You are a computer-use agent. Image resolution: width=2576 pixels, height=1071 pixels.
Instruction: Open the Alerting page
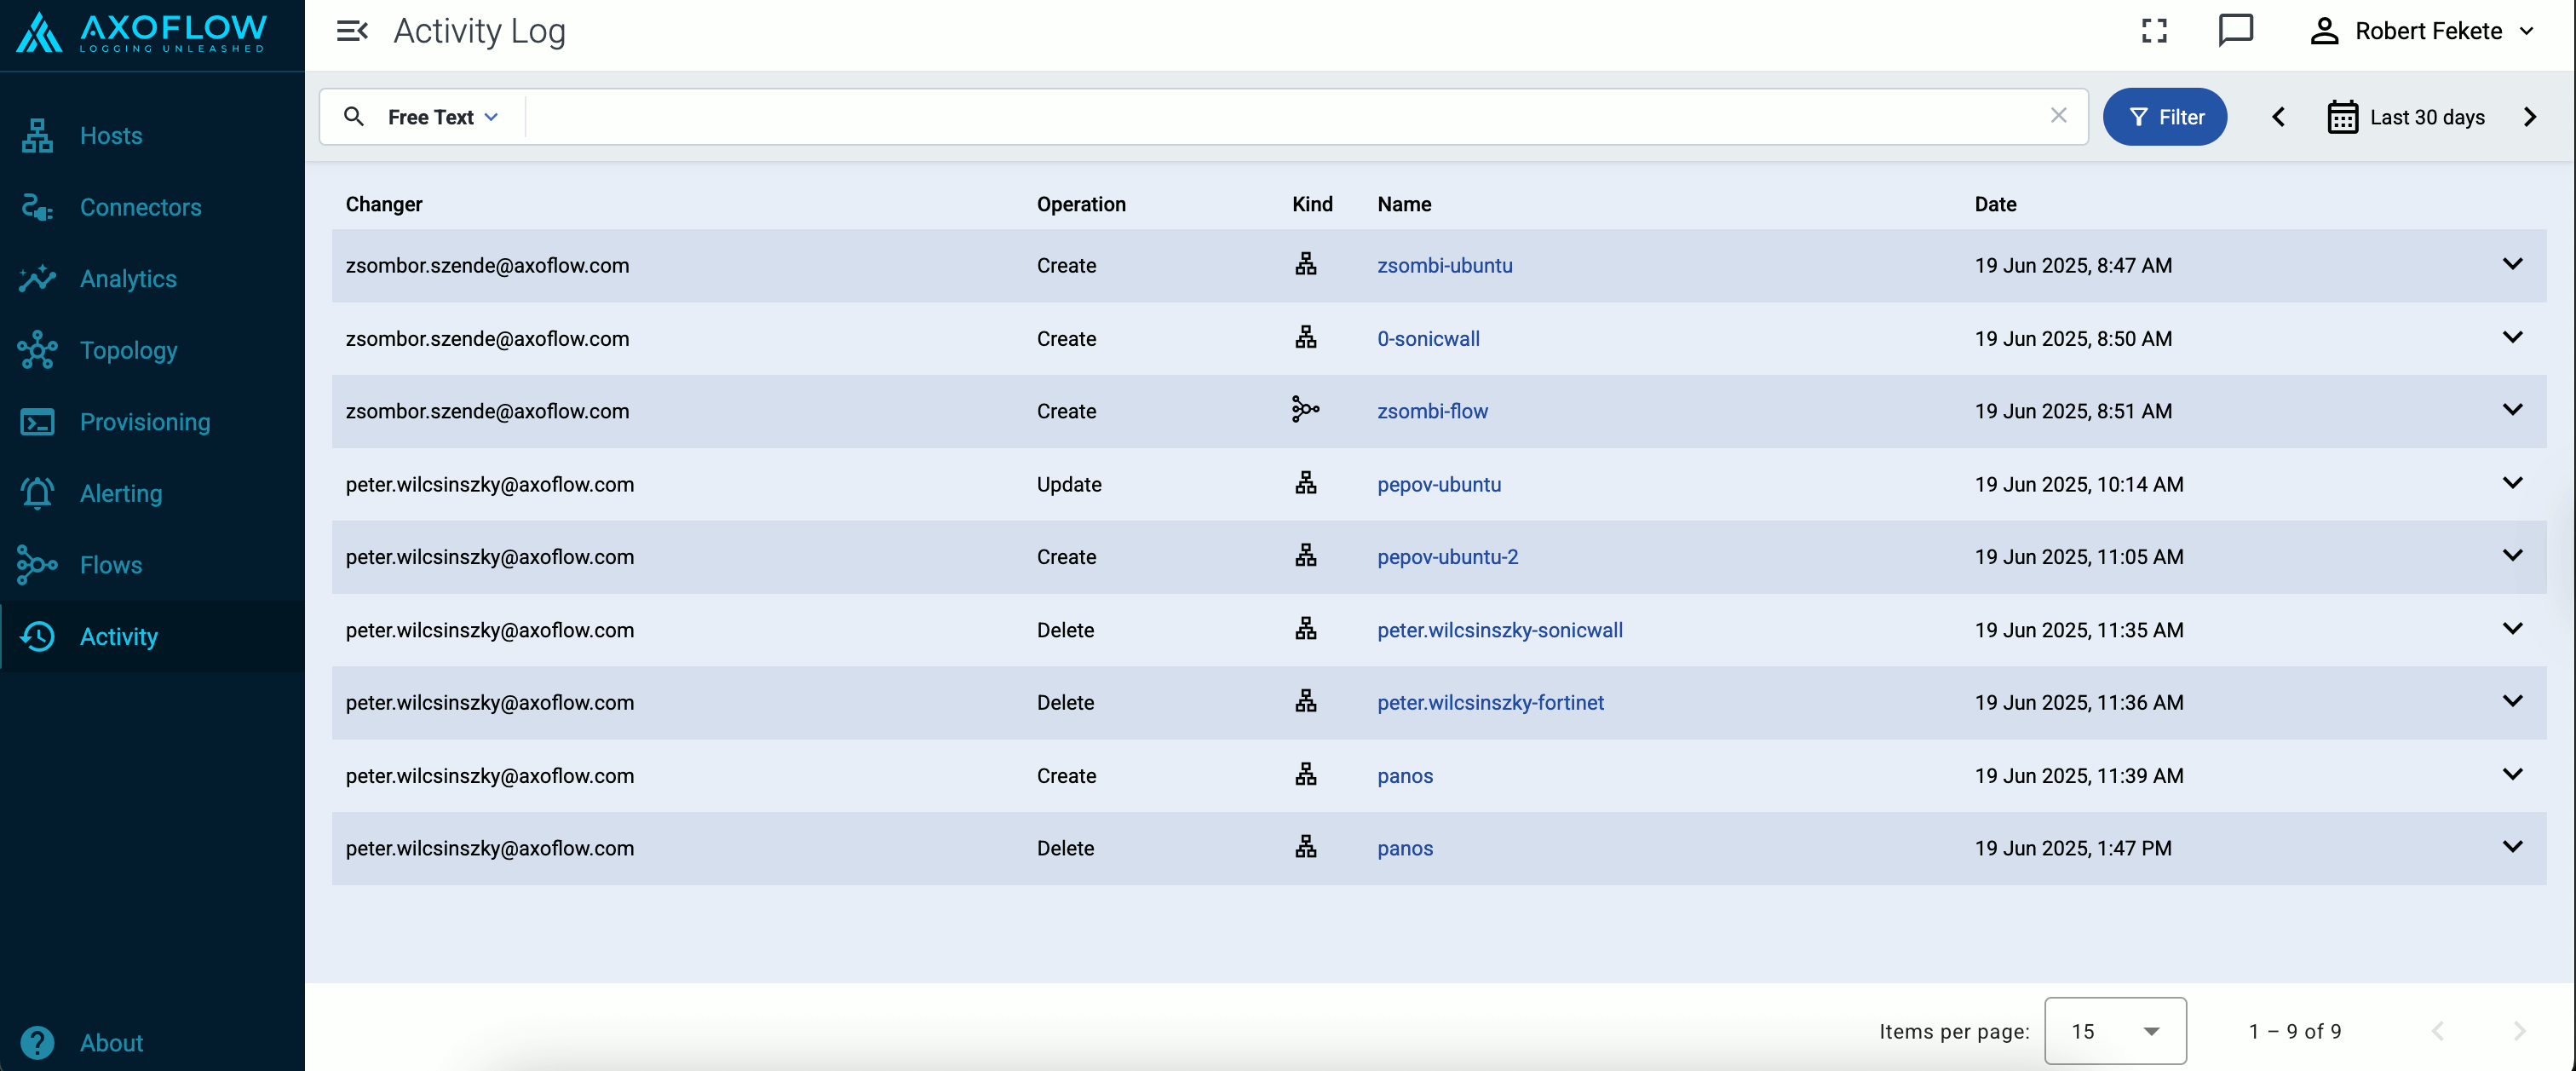[x=152, y=493]
